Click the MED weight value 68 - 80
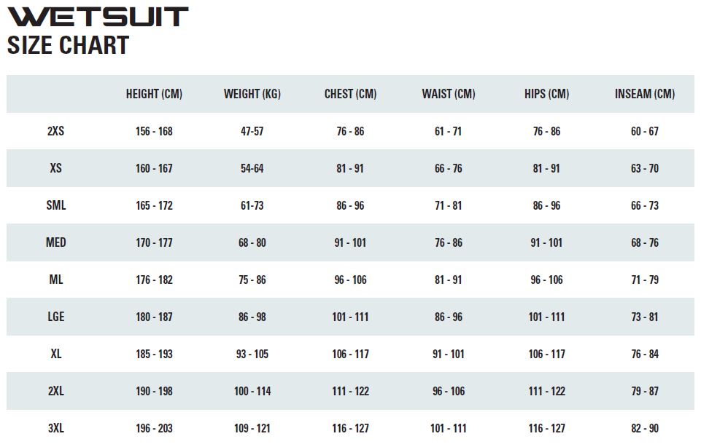 coord(252,242)
